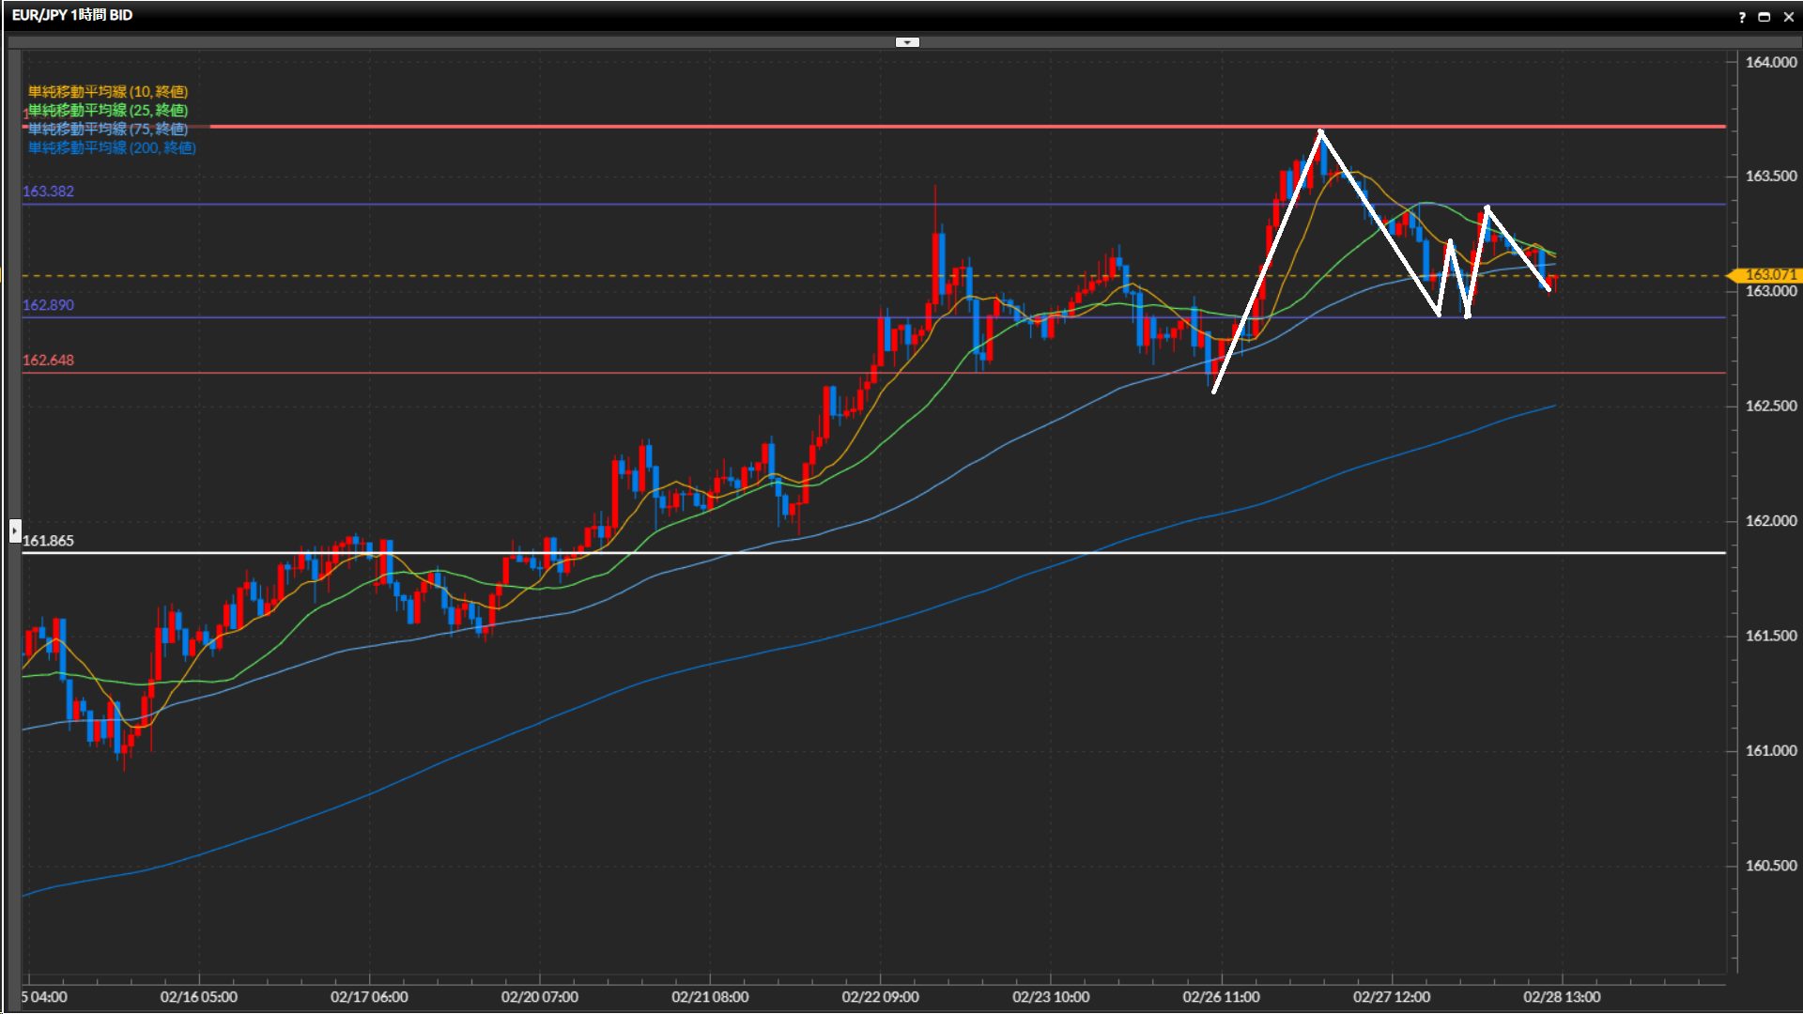Screen dimensions: 1803x1014
Task: Click the 162.648 red line label
Action: [48, 361]
